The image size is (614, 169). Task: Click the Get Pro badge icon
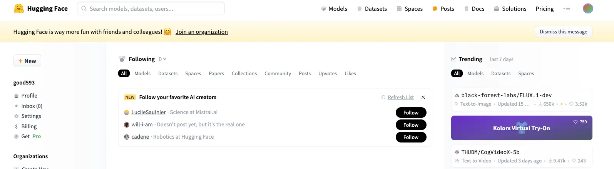pos(16,136)
